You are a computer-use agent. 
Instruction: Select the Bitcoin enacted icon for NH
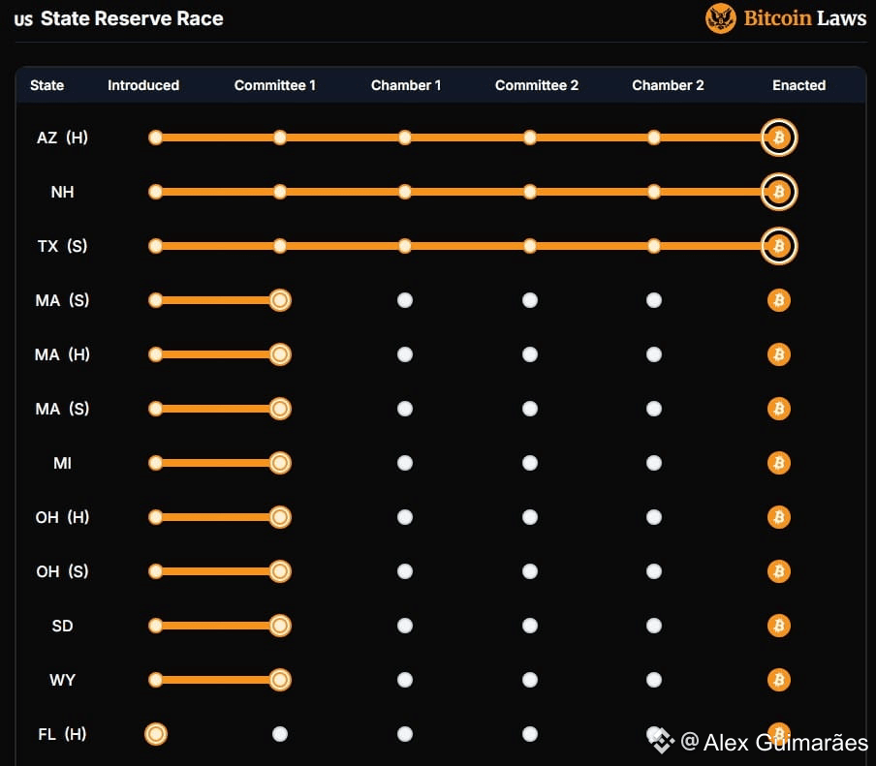778,192
